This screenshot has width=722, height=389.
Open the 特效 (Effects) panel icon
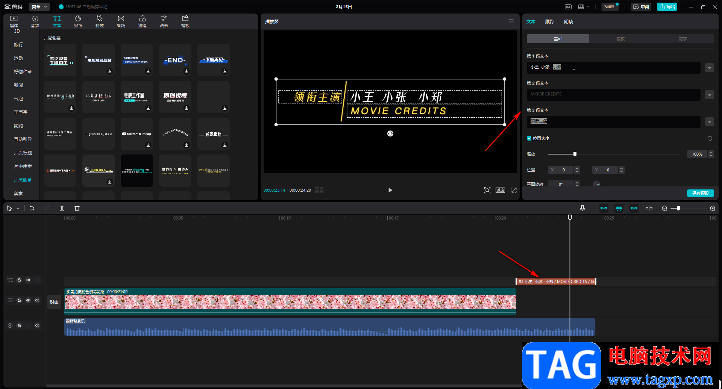coord(100,21)
